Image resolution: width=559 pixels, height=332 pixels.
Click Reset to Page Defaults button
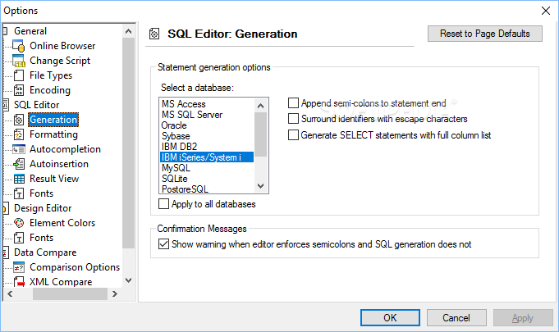point(485,34)
